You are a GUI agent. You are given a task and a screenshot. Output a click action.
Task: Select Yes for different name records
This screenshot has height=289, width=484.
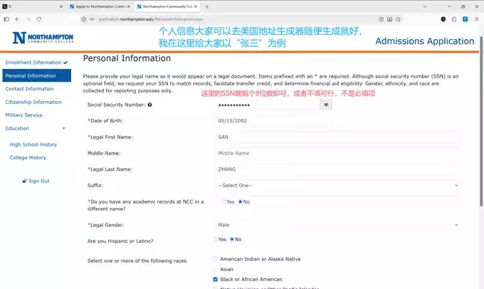click(223, 201)
